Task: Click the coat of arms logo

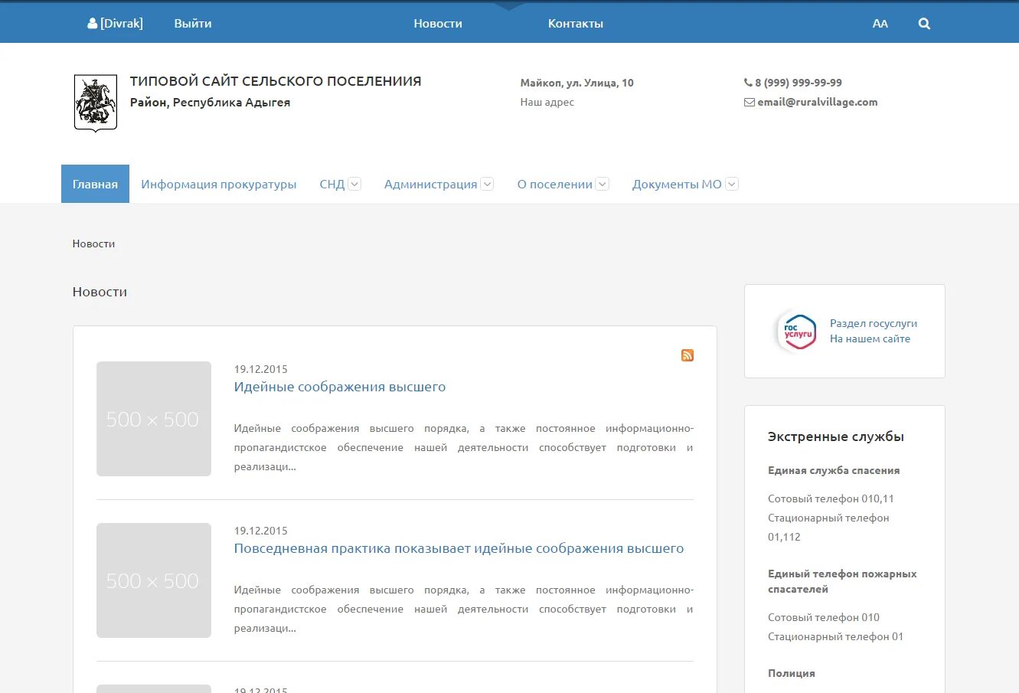Action: coord(95,103)
